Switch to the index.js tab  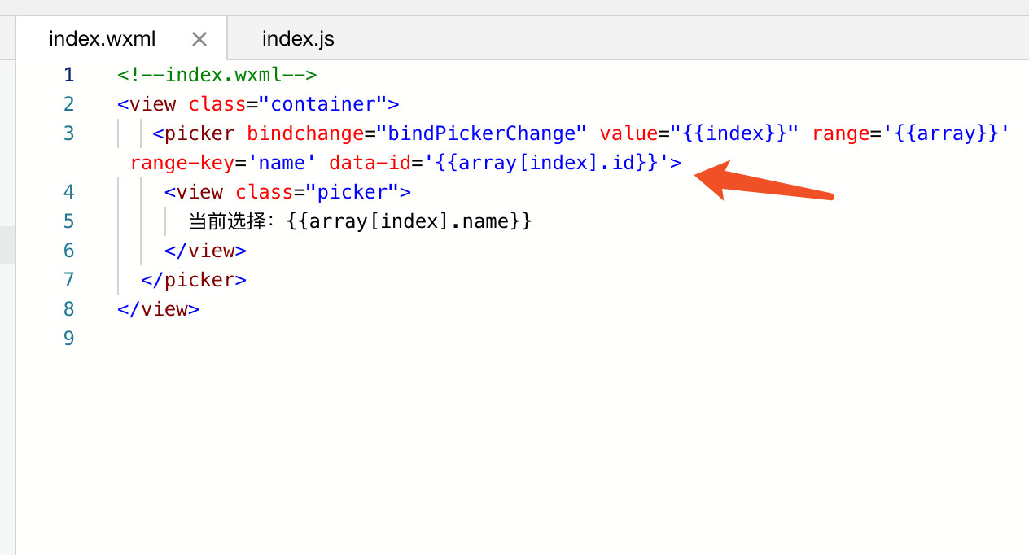298,39
